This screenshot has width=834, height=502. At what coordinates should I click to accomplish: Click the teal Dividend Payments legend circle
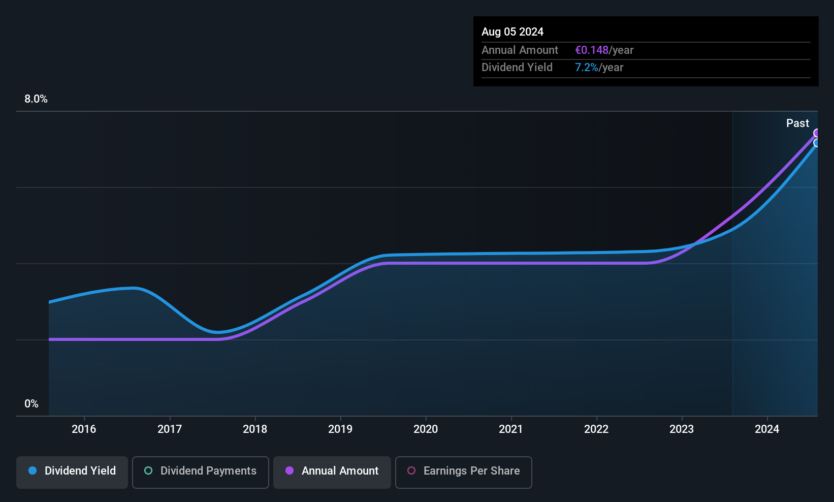tap(148, 470)
